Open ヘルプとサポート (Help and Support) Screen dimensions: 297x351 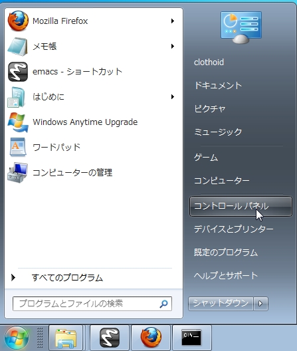click(226, 276)
